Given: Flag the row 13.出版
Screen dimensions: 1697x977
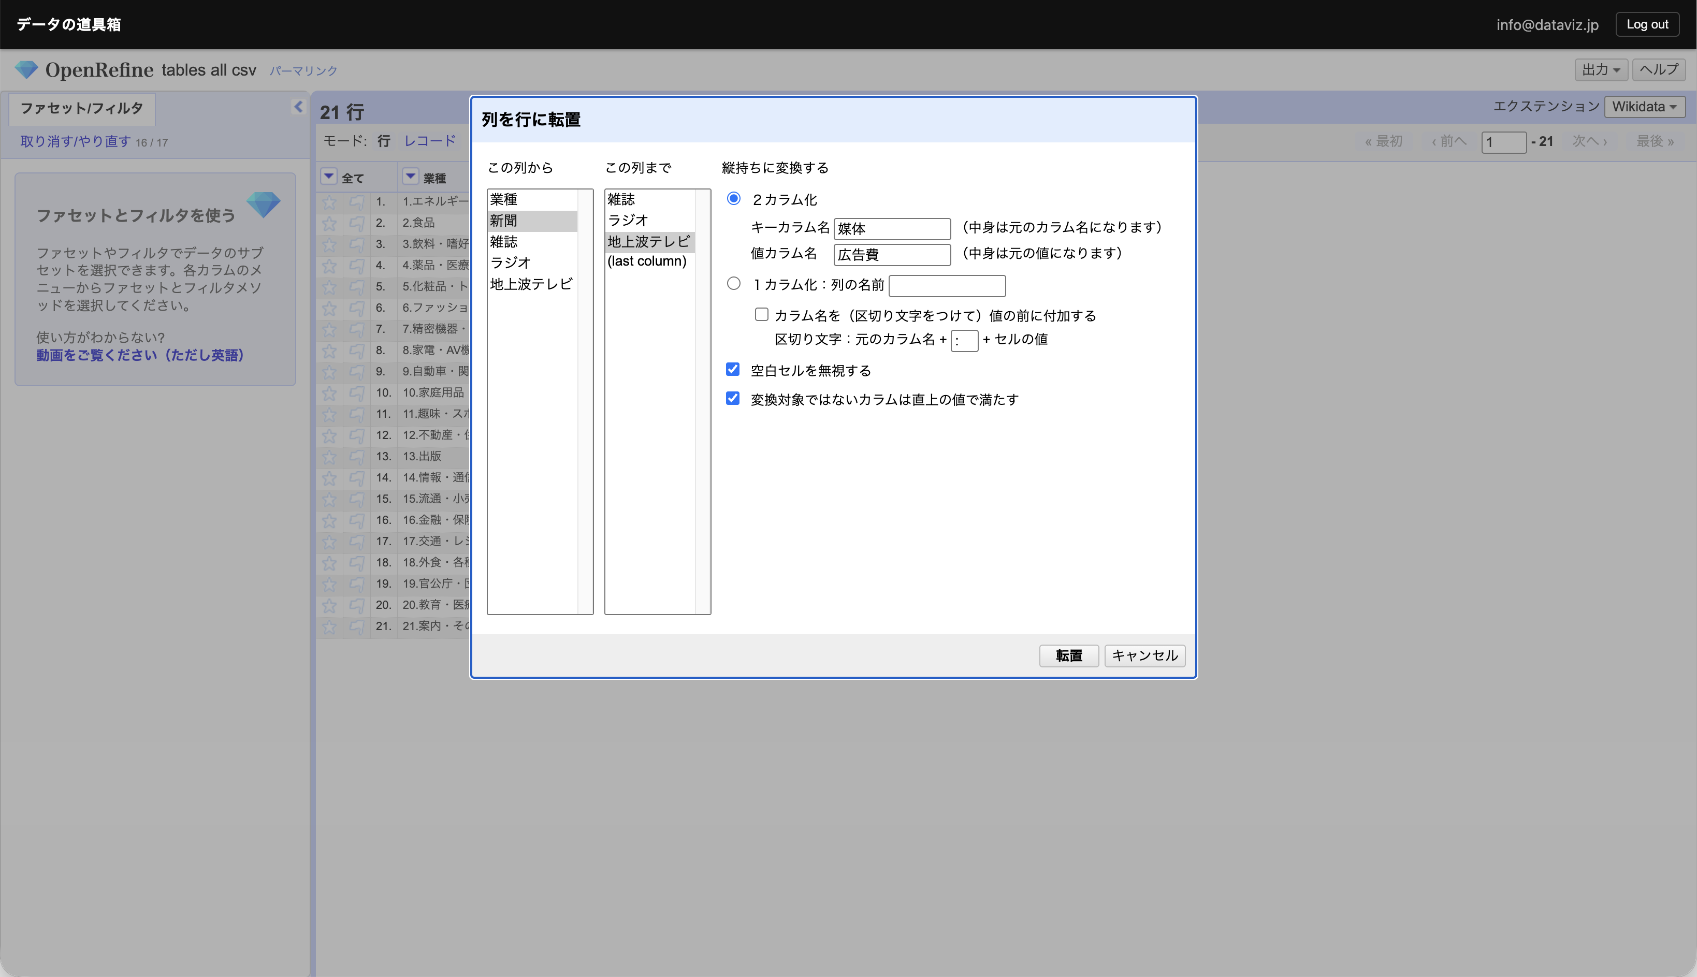Looking at the screenshot, I should pos(356,457).
